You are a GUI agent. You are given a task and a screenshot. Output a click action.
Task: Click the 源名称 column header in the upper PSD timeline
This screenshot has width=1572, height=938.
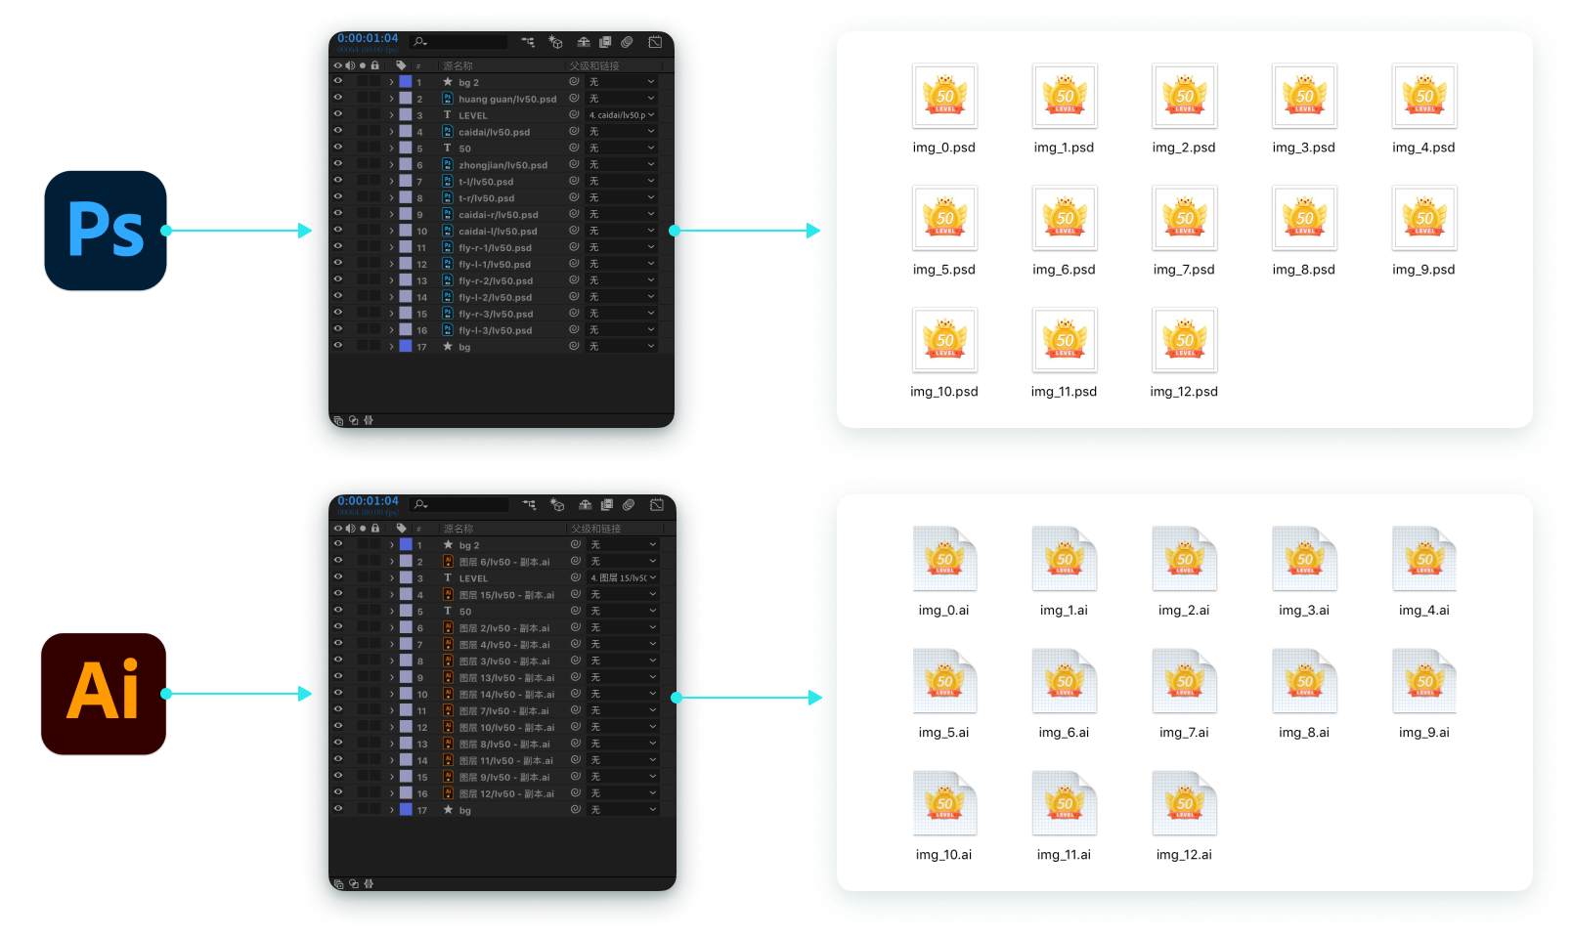click(458, 65)
